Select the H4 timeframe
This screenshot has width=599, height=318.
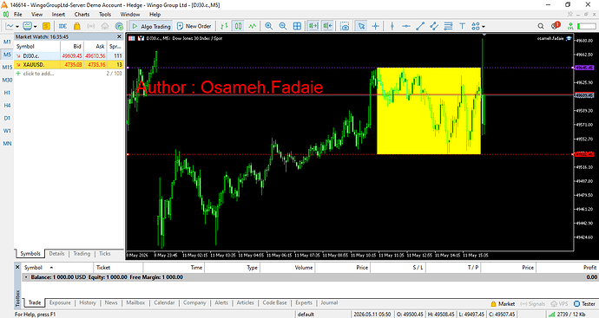[7, 105]
